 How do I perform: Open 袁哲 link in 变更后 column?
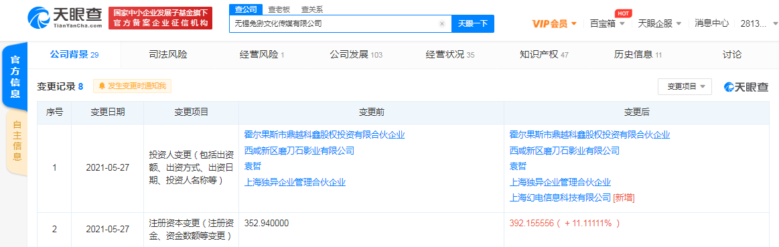coord(518,167)
